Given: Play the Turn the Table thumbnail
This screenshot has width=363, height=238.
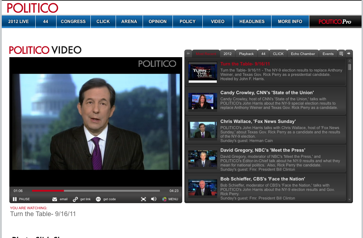Looking at the screenshot, I should (202, 72).
